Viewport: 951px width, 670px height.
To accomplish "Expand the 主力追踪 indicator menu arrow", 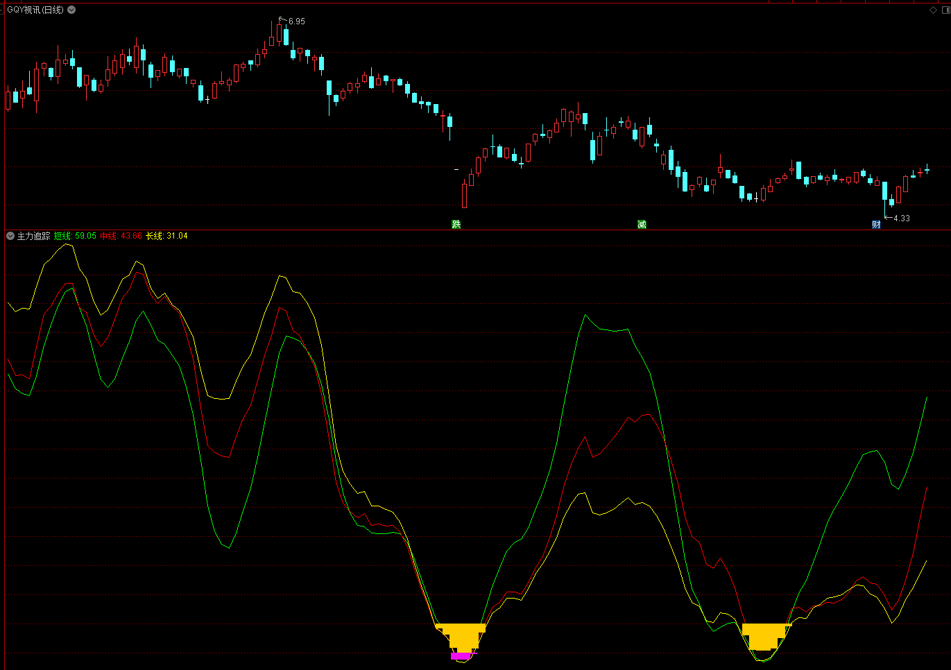I will coord(10,236).
